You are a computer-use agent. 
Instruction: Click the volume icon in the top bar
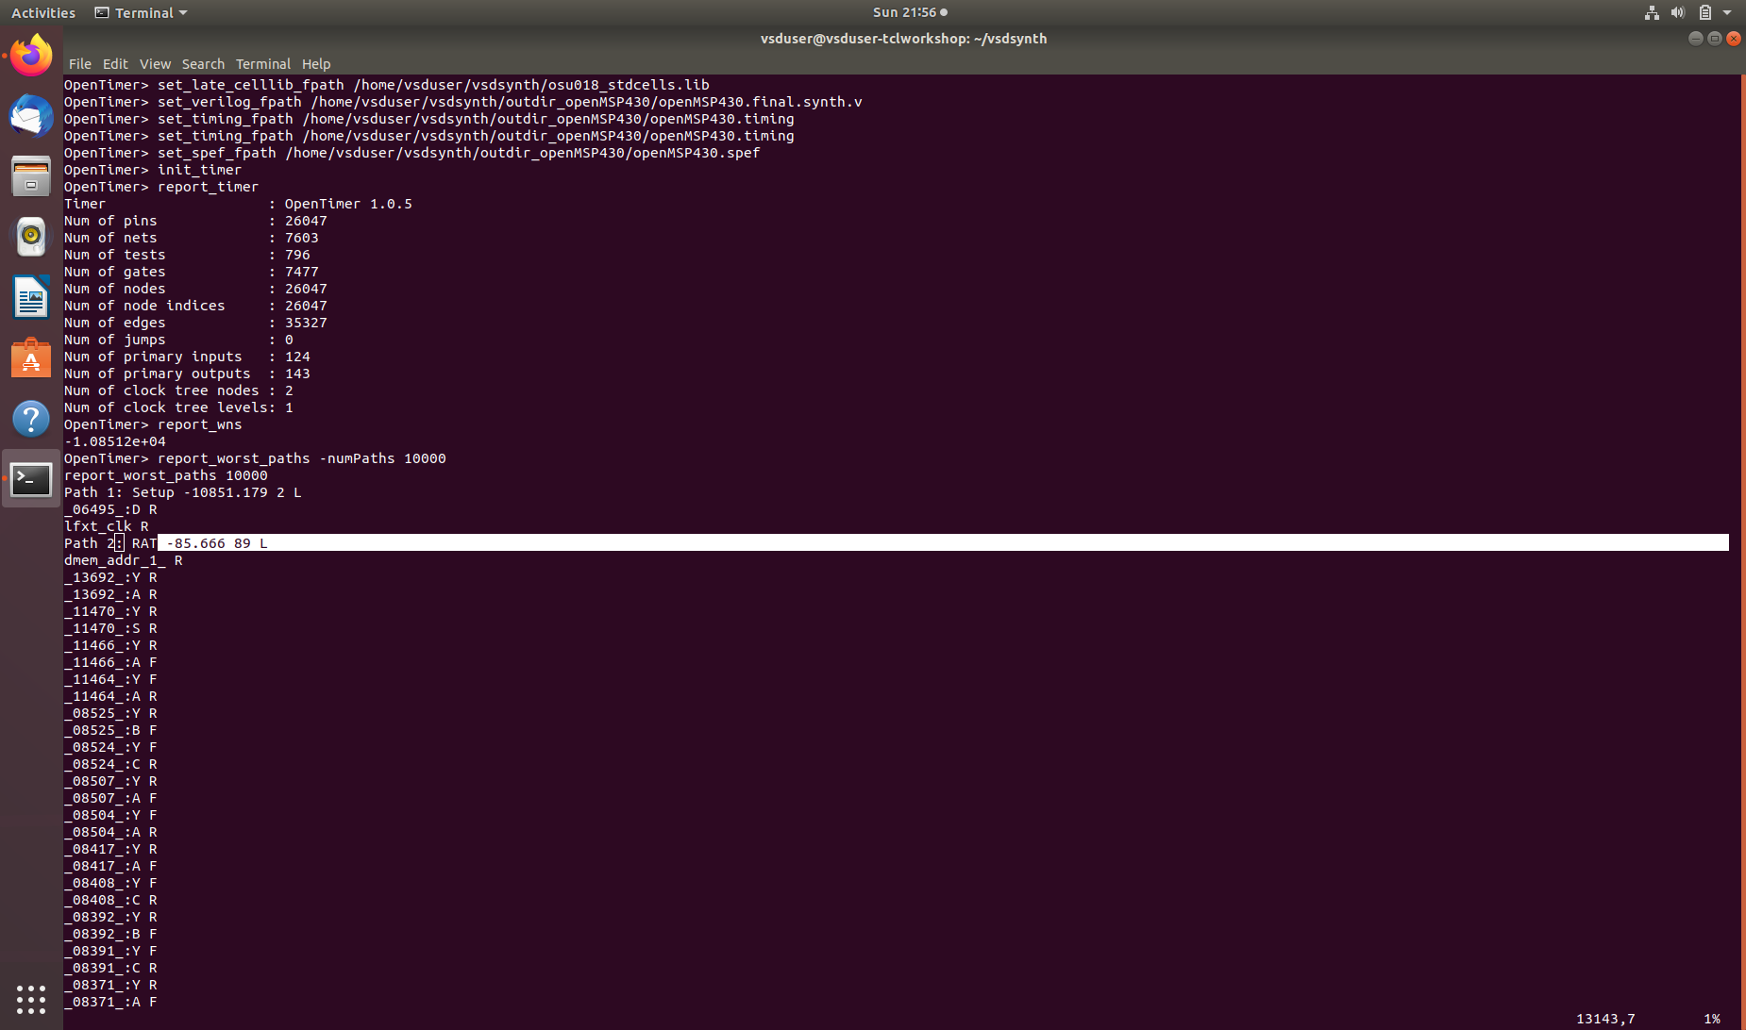coord(1677,12)
